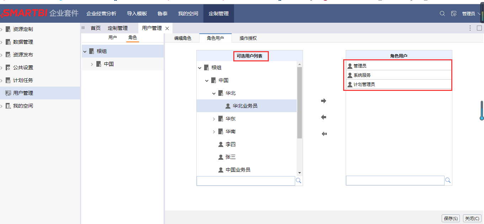Viewport: 484px width, 224px height.
Task: Open the 我的空间 top menu item
Action: (x=188, y=13)
